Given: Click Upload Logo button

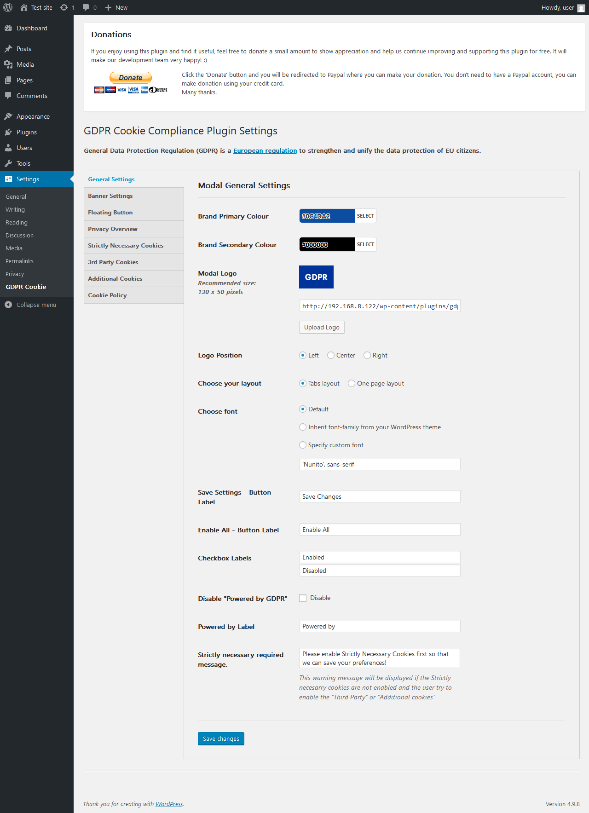Looking at the screenshot, I should click(x=322, y=327).
